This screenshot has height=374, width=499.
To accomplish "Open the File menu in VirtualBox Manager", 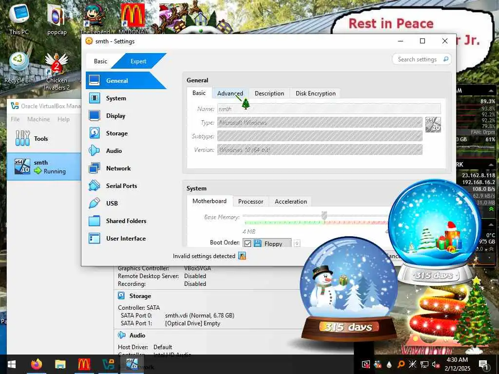I will click(x=15, y=119).
